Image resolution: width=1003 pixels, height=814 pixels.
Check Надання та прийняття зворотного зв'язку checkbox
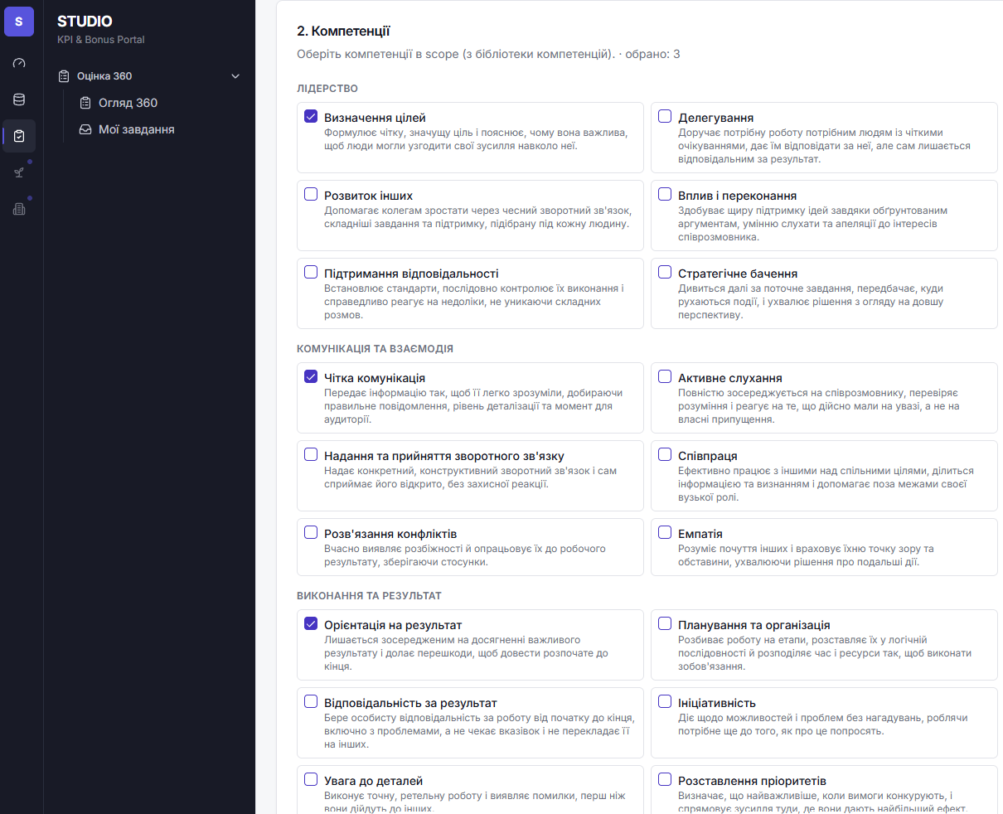click(x=311, y=455)
